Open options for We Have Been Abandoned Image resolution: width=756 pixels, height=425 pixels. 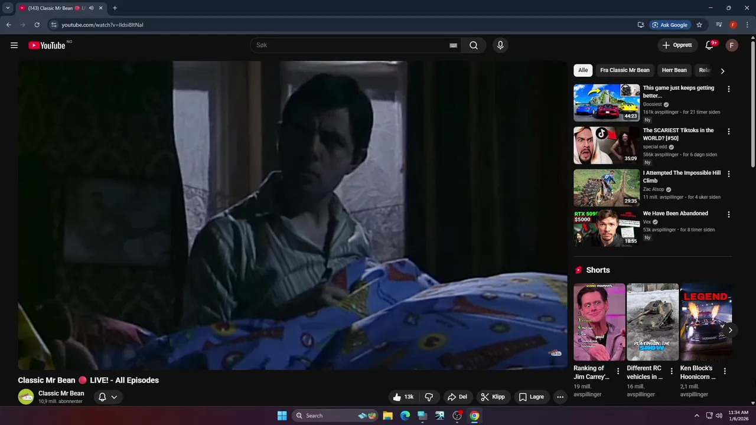[x=728, y=215]
